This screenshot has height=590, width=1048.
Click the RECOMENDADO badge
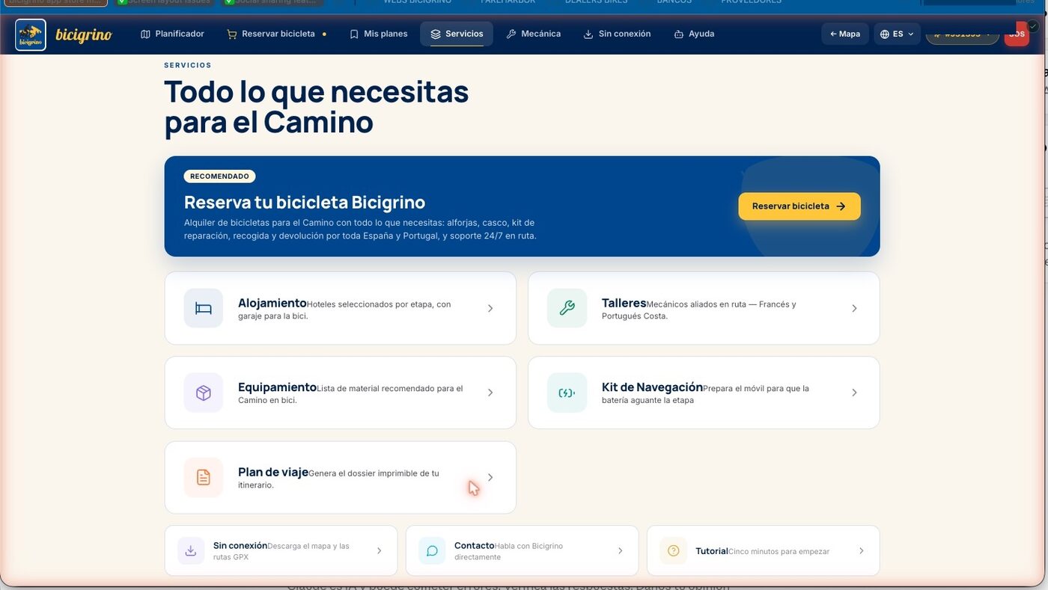click(x=219, y=176)
